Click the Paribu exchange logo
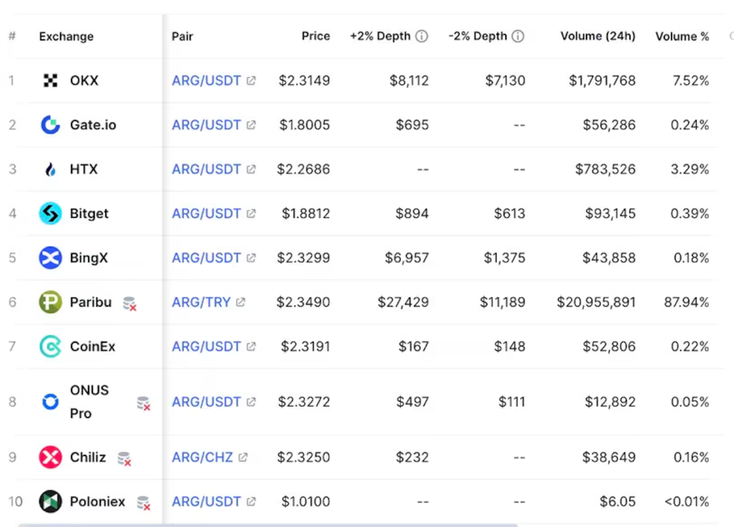 coord(51,302)
